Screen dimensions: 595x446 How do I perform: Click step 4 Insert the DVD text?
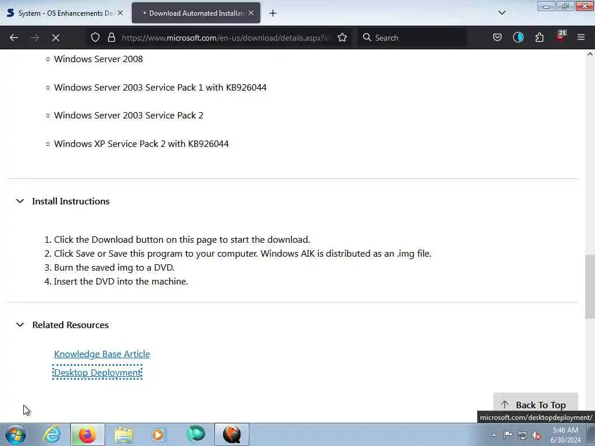[x=121, y=282]
